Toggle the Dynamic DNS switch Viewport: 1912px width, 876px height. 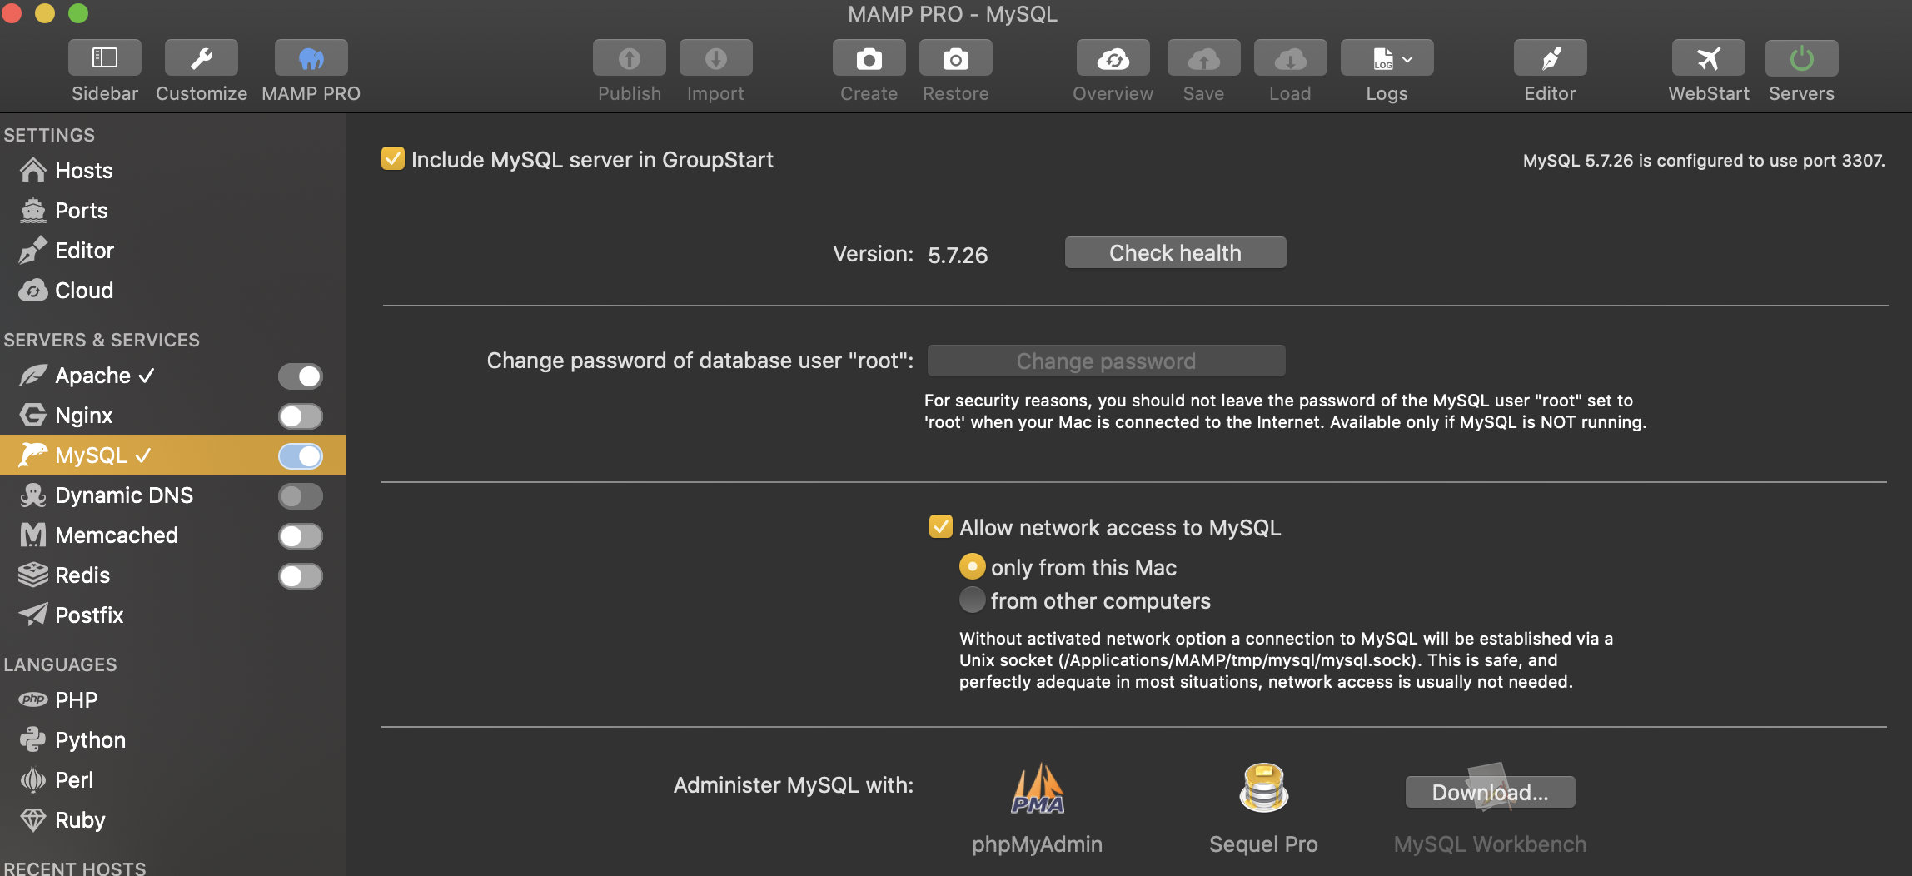coord(301,496)
